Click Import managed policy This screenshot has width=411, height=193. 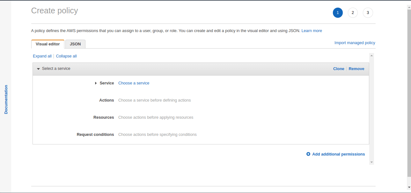click(x=355, y=43)
